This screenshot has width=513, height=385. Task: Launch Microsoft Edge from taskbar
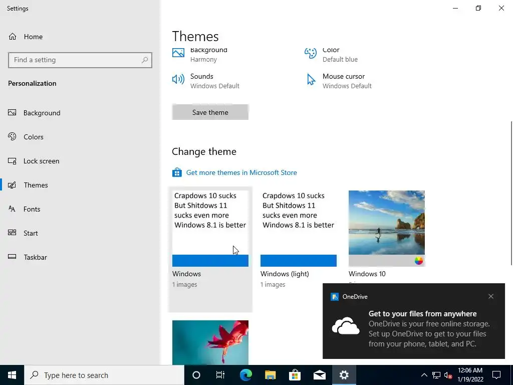[x=245, y=375]
